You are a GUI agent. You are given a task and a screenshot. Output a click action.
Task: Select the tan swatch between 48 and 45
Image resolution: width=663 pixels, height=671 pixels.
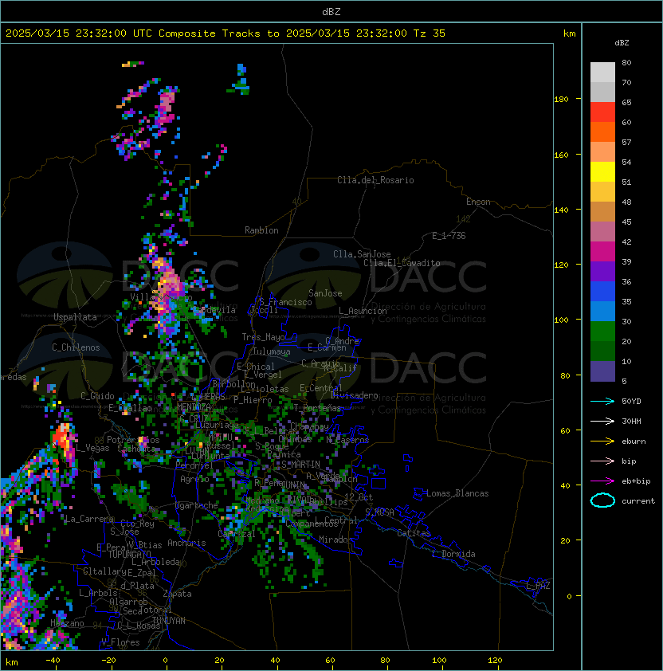point(602,212)
